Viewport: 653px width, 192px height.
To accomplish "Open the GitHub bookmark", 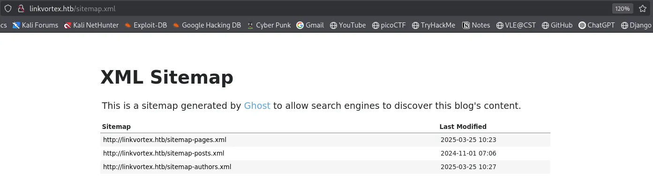I will pyautogui.click(x=557, y=25).
